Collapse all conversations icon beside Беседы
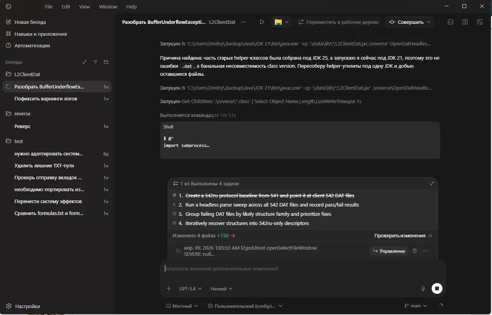Screen dimensions: 492x315 coord(85,62)
